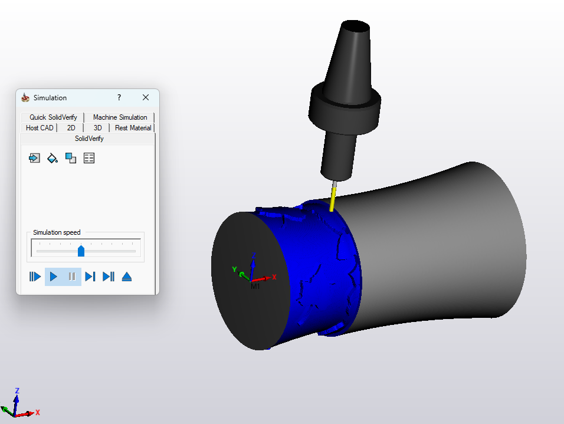Select the single step simulation icon

click(35, 276)
